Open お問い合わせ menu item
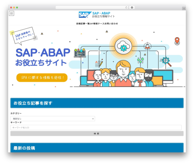194x164 pixels. 111,24
